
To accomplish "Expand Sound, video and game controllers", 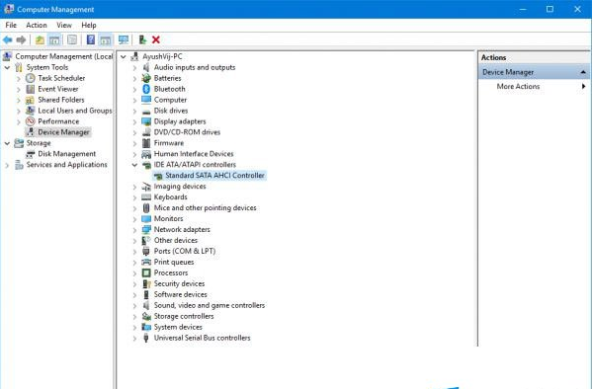I will [134, 305].
